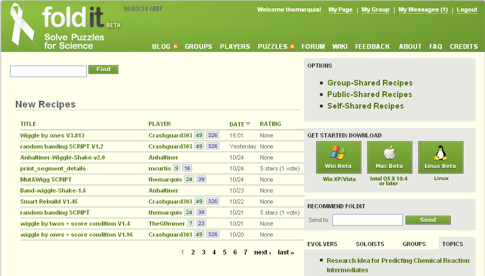The height and width of the screenshot is (276, 485).
Task: Click badge 9 next to mcurtis
Action: (176, 168)
